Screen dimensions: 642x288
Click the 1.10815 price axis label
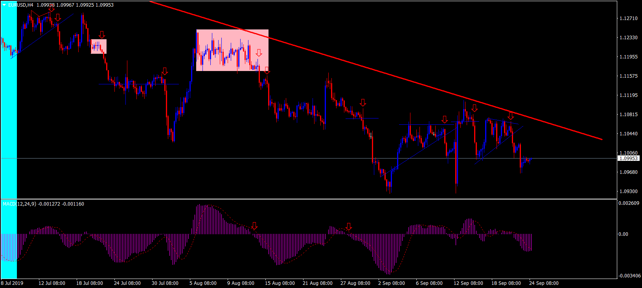pos(628,115)
